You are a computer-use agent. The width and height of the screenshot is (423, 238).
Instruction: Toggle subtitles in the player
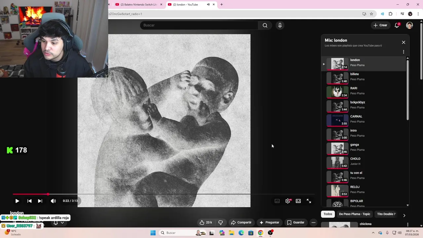[x=277, y=201]
